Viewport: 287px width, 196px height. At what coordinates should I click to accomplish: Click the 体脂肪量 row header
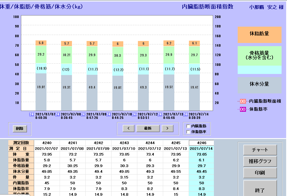[21, 160]
